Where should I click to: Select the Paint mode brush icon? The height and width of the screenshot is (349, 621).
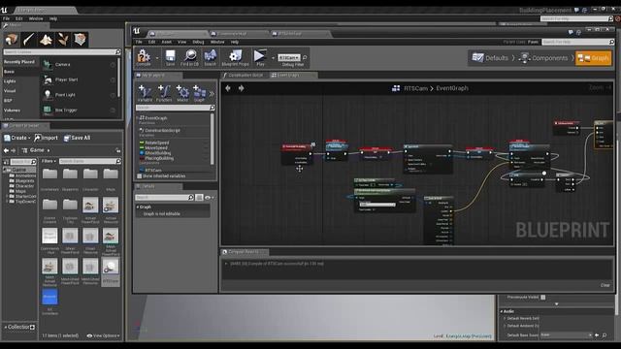pos(28,39)
